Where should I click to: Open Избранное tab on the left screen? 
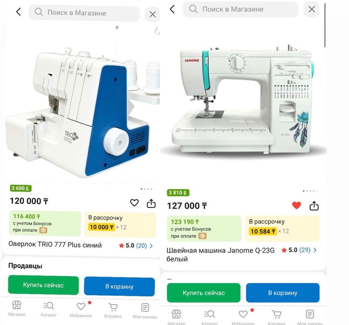(81, 310)
